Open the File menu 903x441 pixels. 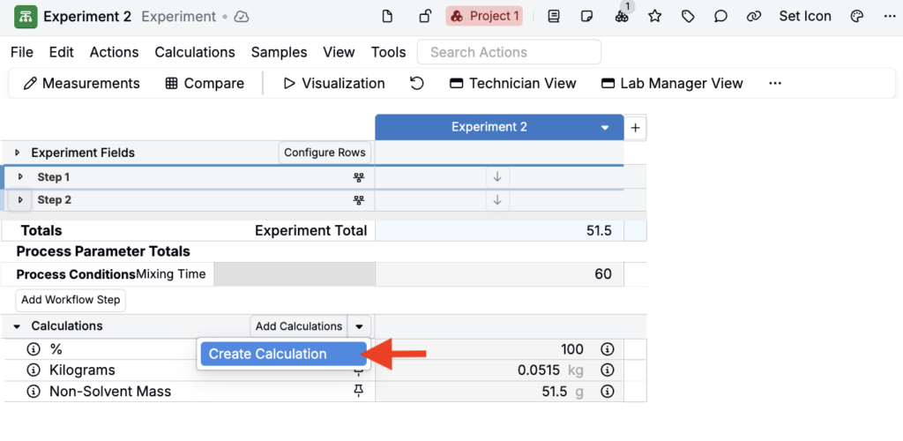click(x=22, y=52)
